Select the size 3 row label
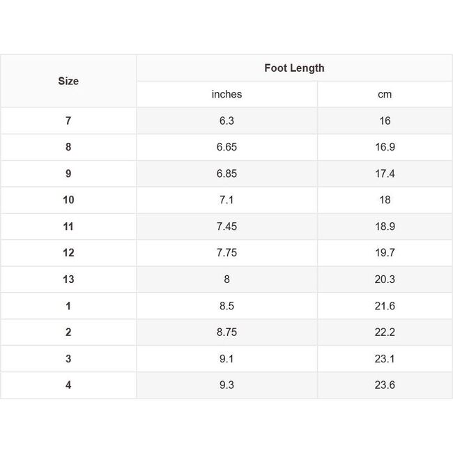The width and height of the screenshot is (453, 453). pos(68,359)
